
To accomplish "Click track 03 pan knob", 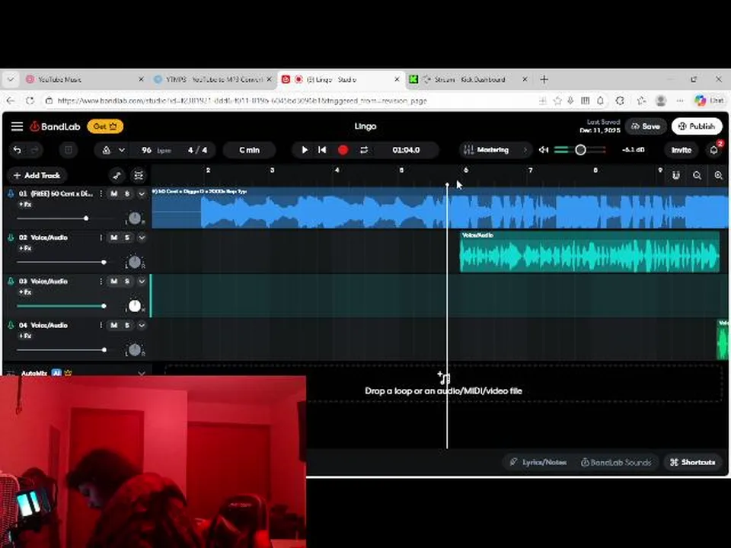I will click(x=134, y=306).
